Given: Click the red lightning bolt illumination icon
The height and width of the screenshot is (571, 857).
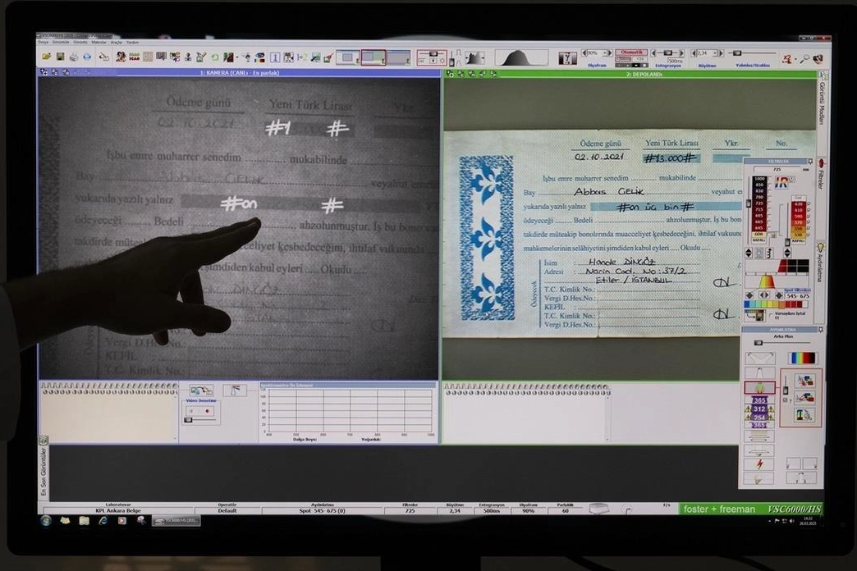Looking at the screenshot, I should click(758, 464).
